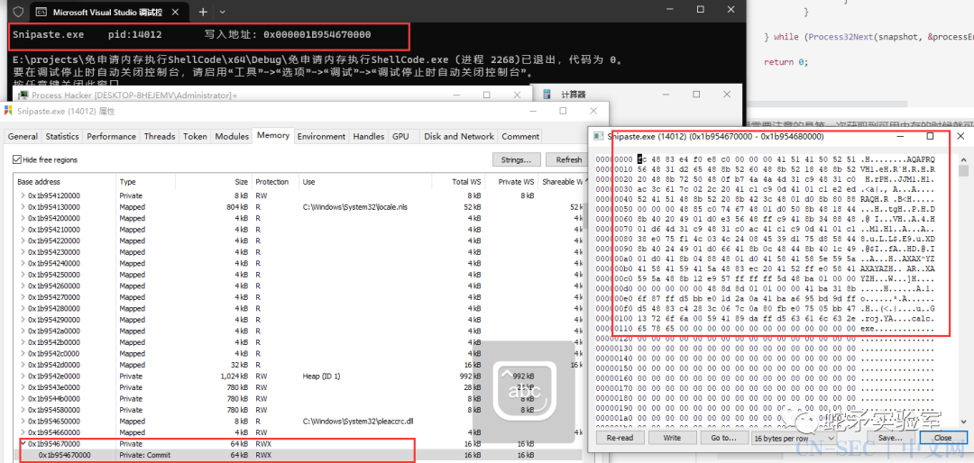The height and width of the screenshot is (463, 974).
Task: Click the Write button in hex viewer
Action: coord(672,438)
